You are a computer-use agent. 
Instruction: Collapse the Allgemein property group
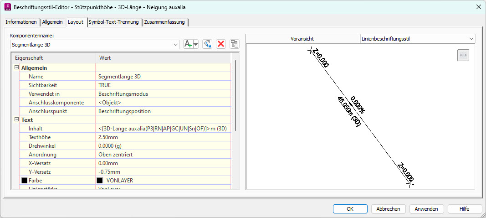coord(17,68)
